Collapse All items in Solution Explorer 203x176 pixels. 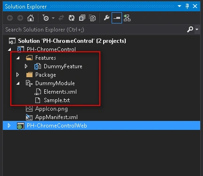(x=82, y=18)
